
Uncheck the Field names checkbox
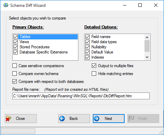click(x=88, y=37)
